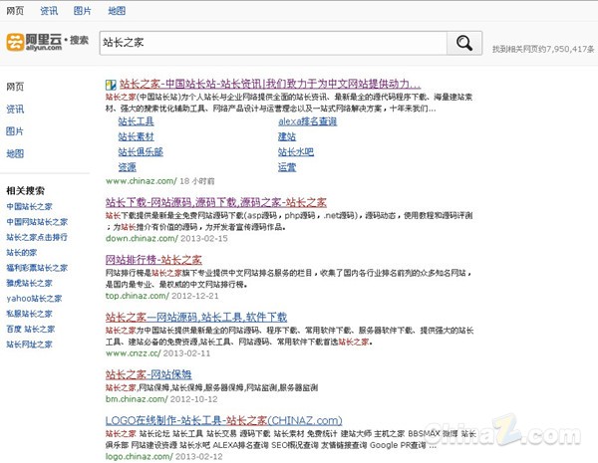Select 资讯 in the left sidebar
Screen dimensions: 598x463
15,109
